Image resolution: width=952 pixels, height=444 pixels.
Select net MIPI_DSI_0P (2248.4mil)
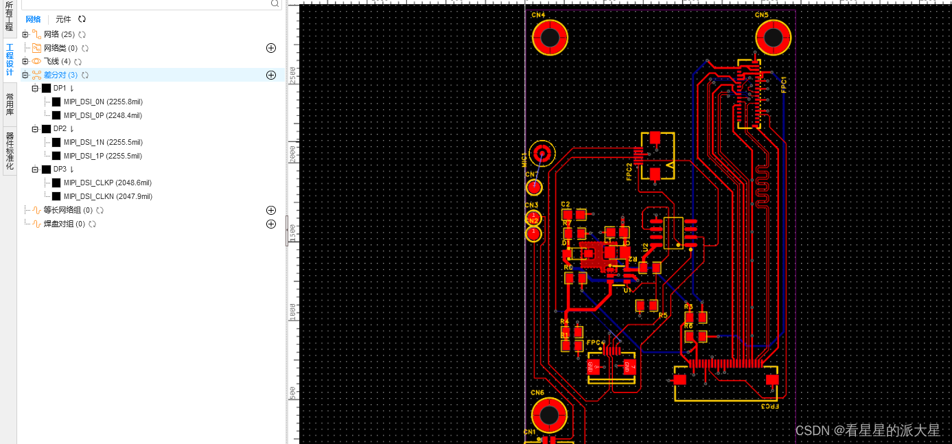click(103, 115)
